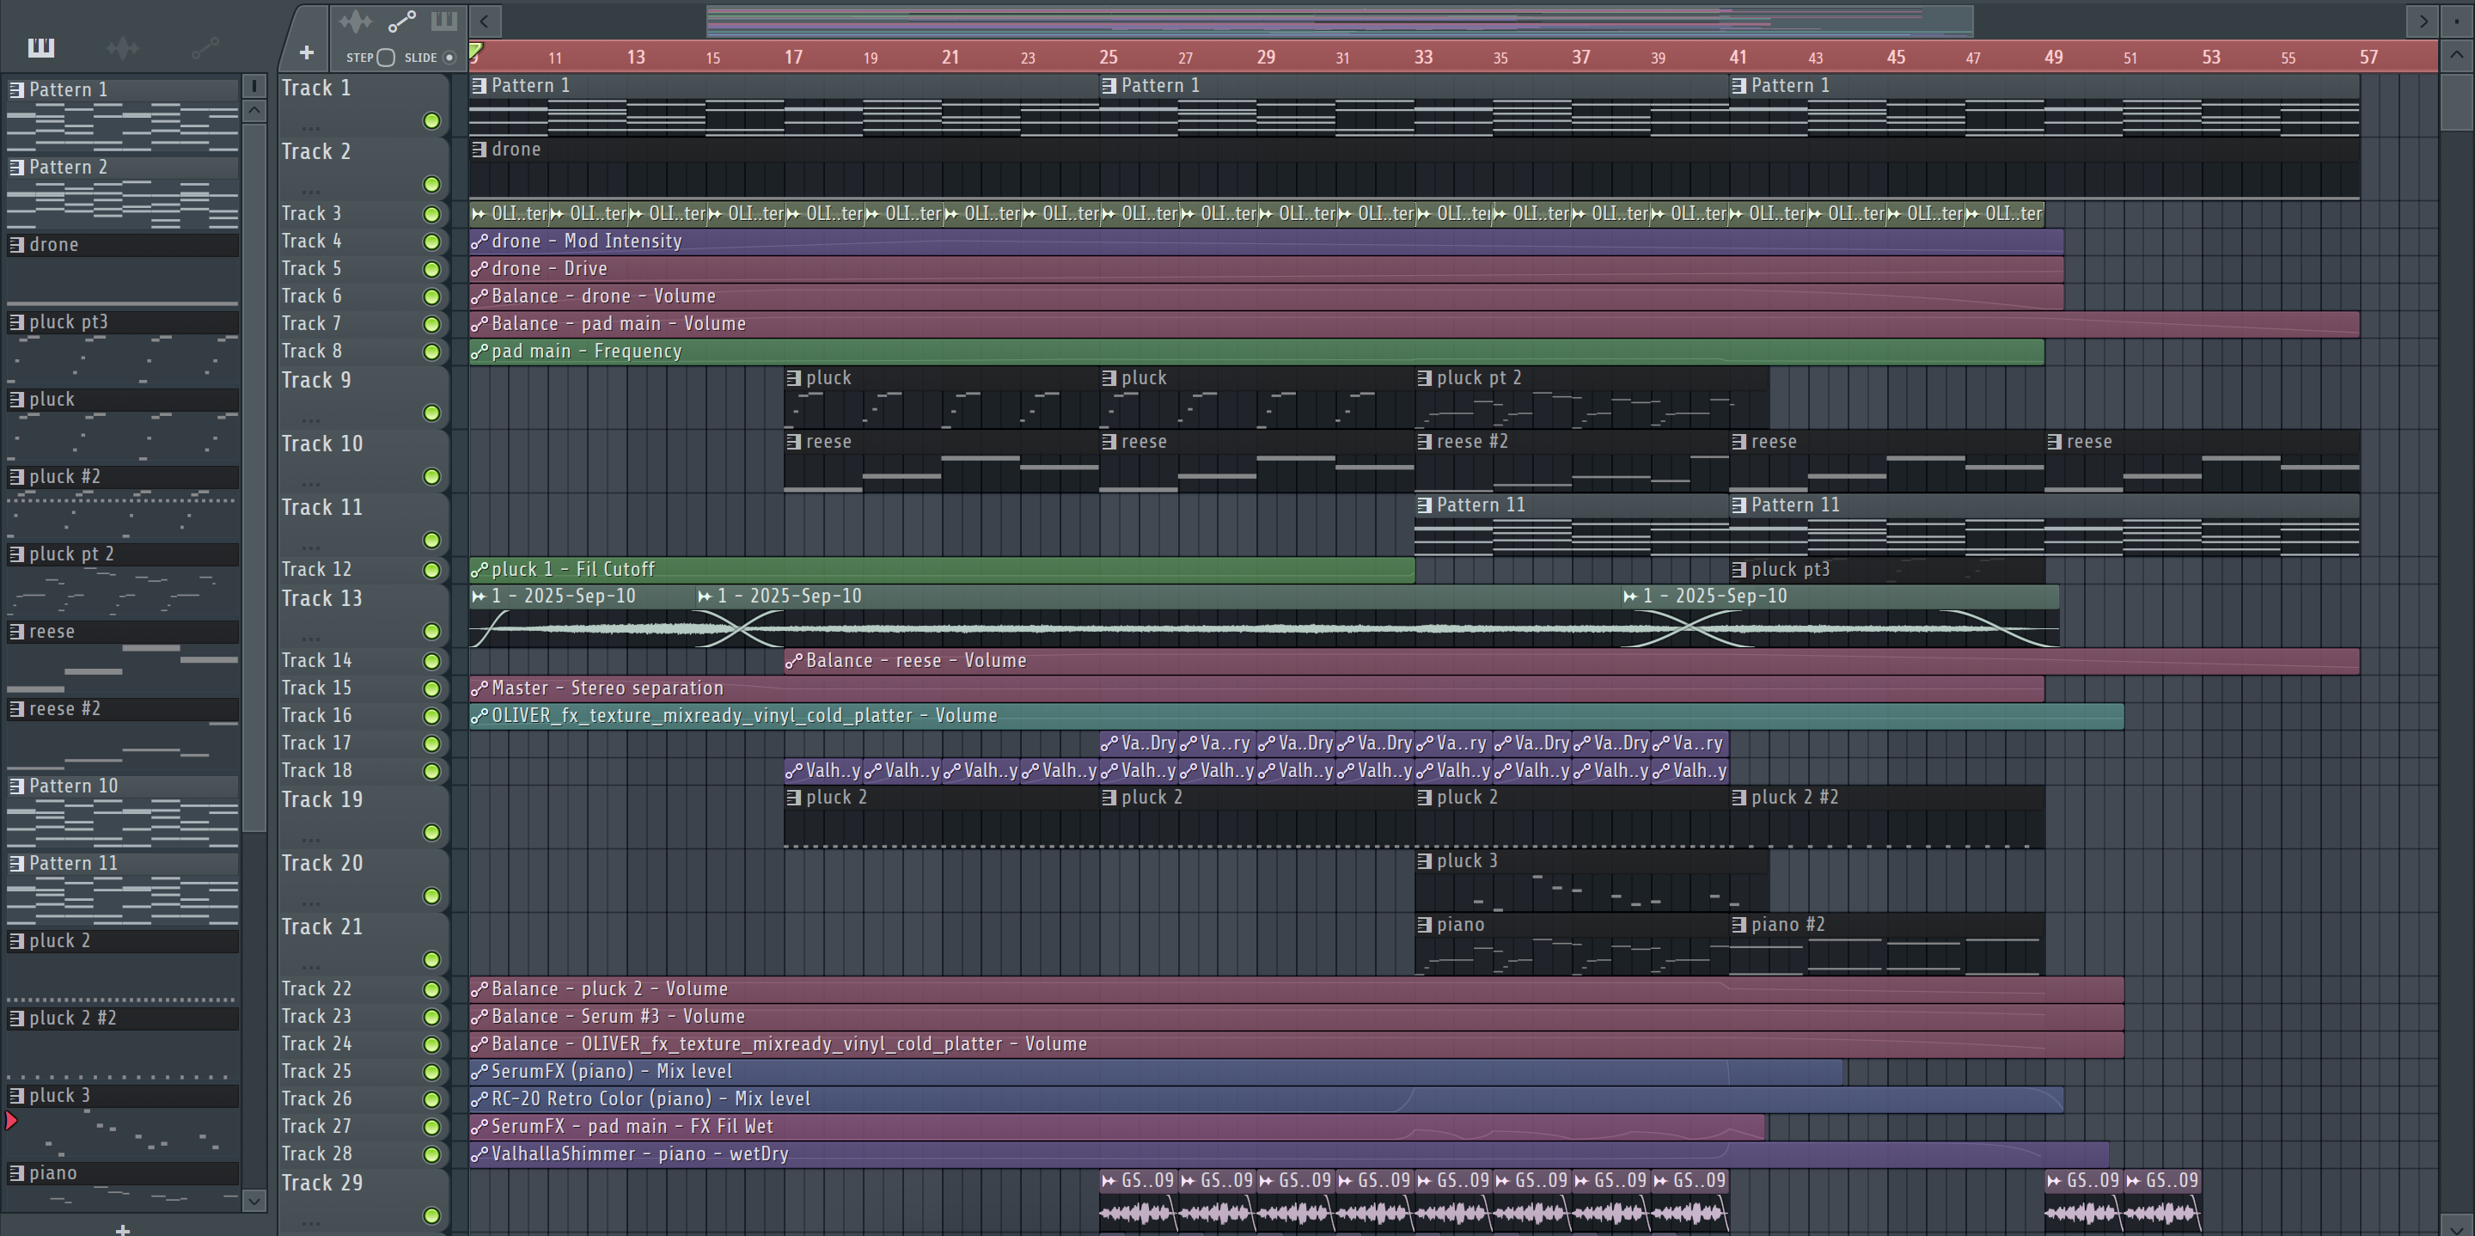Mute Track 16 with its green light
The height and width of the screenshot is (1236, 2475).
pos(431,716)
